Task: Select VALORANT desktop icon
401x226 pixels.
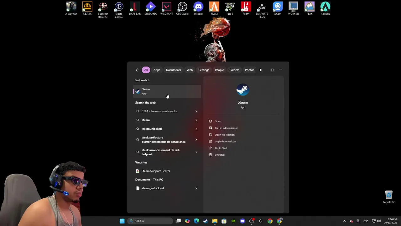Action: pos(166,8)
